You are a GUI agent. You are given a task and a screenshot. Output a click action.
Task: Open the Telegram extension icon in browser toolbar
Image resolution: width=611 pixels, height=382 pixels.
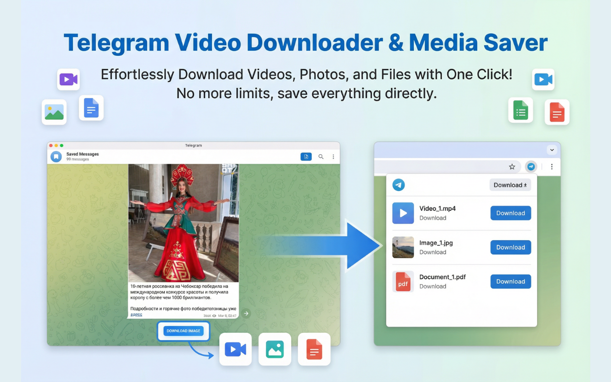pos(531,167)
